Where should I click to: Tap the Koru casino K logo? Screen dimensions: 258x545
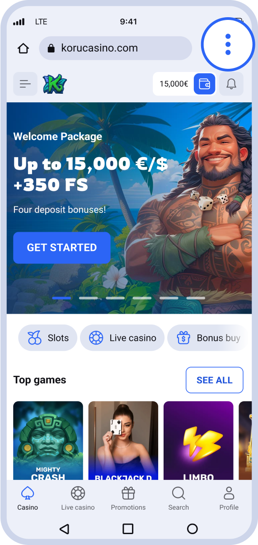point(55,84)
